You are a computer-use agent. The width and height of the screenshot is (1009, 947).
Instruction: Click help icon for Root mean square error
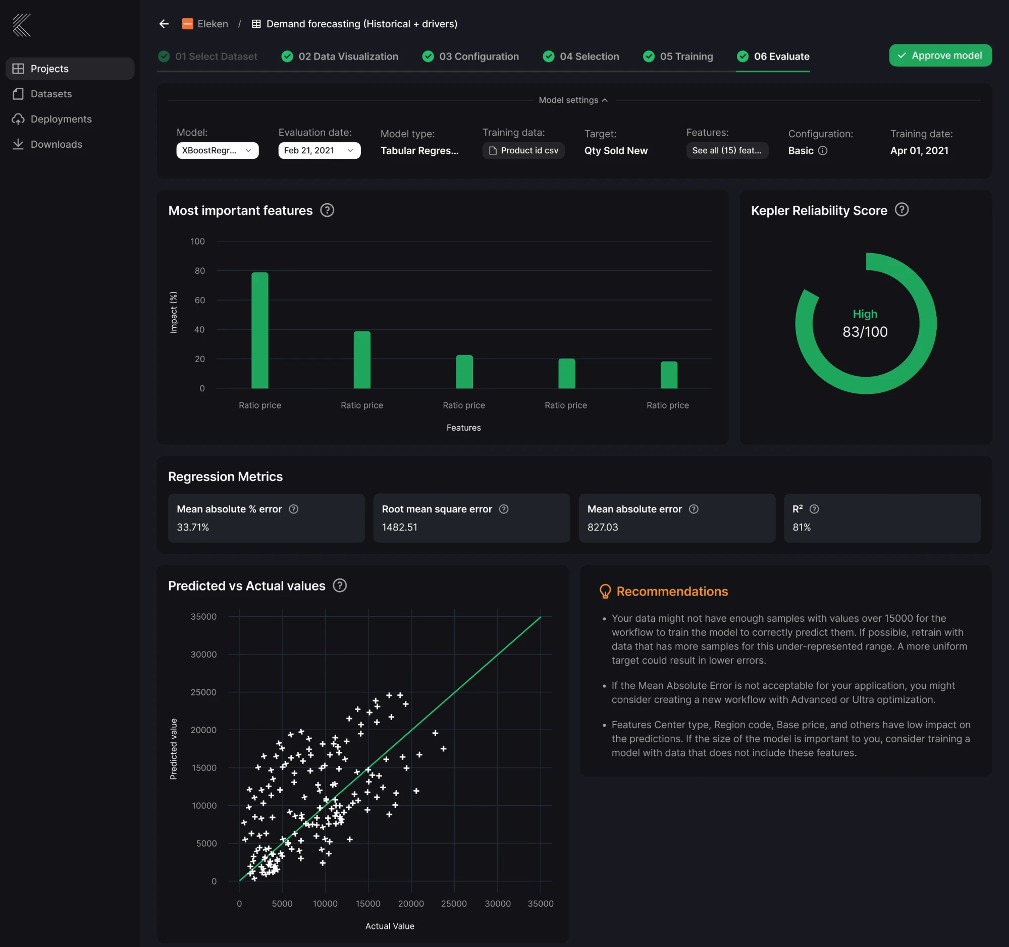tap(503, 509)
